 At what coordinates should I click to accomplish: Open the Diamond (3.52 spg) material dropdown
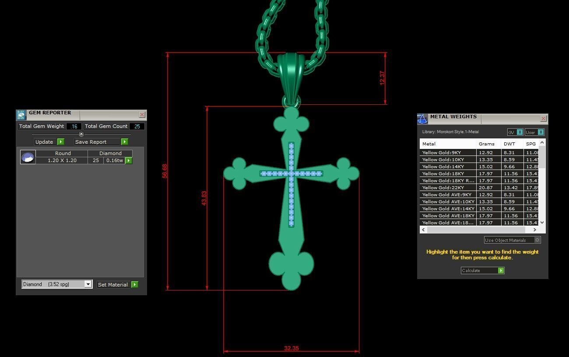[x=57, y=284]
